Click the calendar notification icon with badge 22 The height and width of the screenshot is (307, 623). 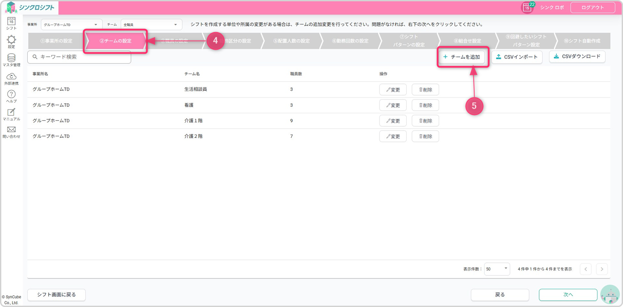pyautogui.click(x=527, y=7)
